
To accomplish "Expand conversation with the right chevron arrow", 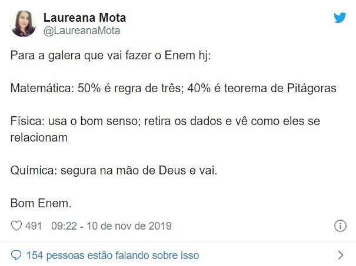I will pos(340,255).
